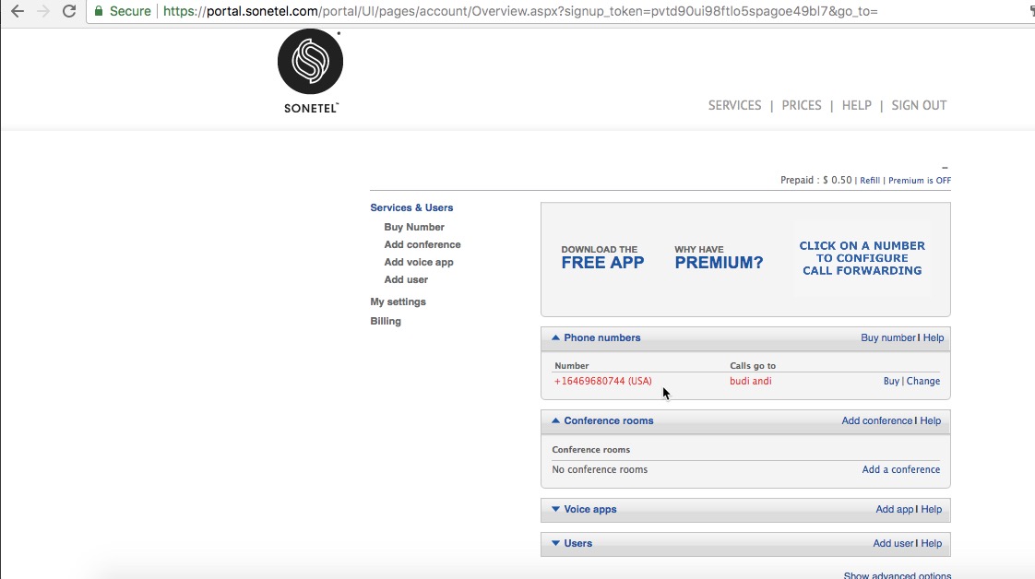Click the budi andi link
1035x579 pixels.
click(x=751, y=381)
